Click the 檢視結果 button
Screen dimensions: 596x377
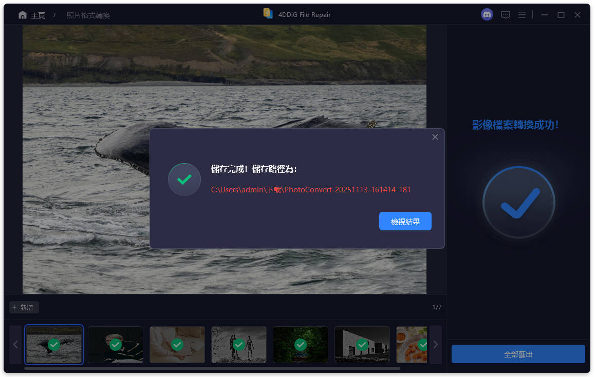[405, 221]
